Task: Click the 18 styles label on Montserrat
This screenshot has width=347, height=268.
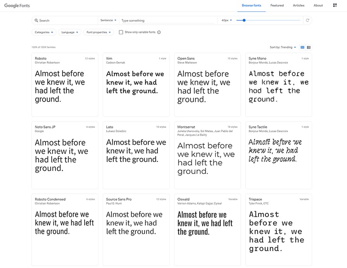Action: tap(232, 127)
